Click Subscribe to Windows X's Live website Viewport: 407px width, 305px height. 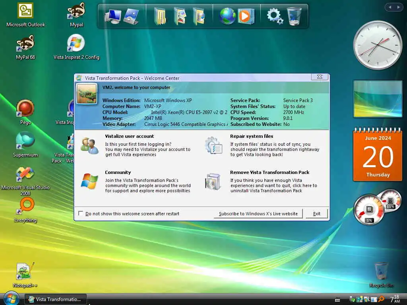pos(258,213)
